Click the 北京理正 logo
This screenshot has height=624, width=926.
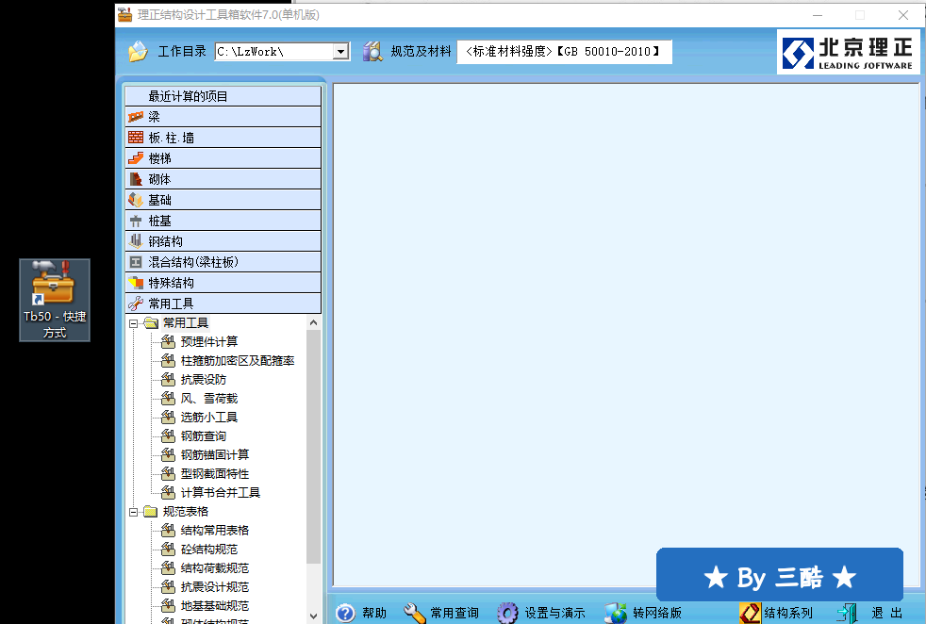848,52
